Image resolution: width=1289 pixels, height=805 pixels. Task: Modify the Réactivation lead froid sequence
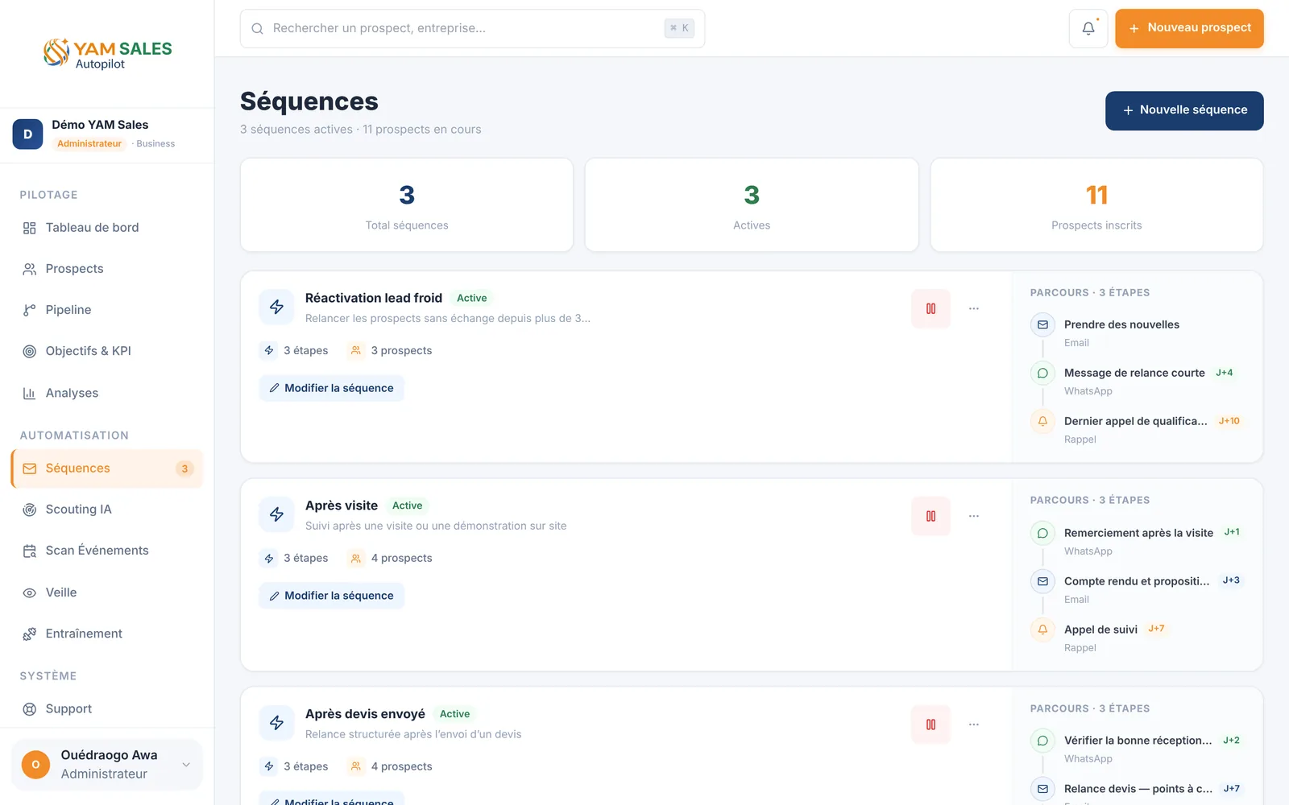pyautogui.click(x=331, y=388)
